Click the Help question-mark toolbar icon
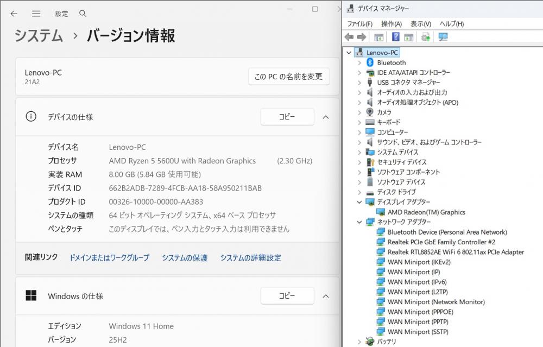543x347 pixels. click(396, 37)
